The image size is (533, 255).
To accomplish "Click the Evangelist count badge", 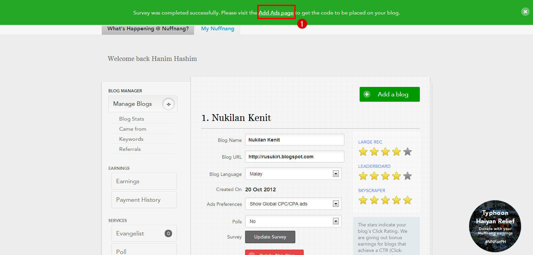I will point(168,233).
